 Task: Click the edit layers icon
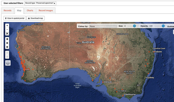coord(7,53)
